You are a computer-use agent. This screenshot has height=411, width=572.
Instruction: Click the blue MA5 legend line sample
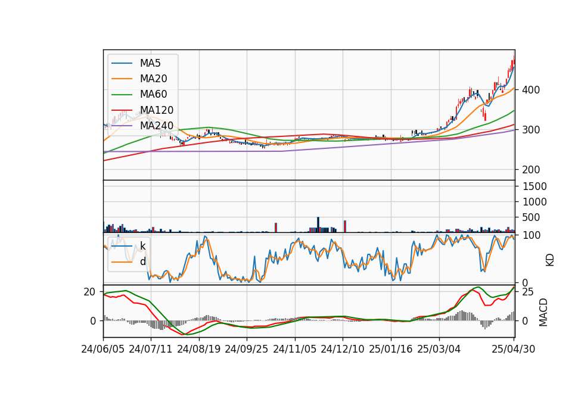click(122, 63)
